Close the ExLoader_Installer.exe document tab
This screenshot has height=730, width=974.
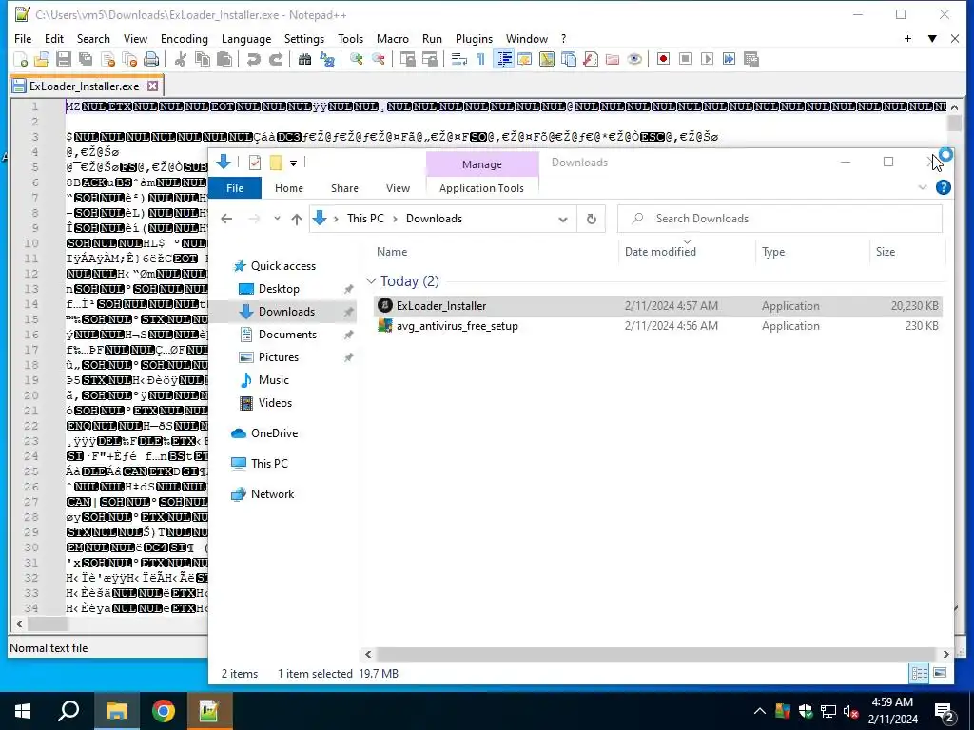coord(152,86)
